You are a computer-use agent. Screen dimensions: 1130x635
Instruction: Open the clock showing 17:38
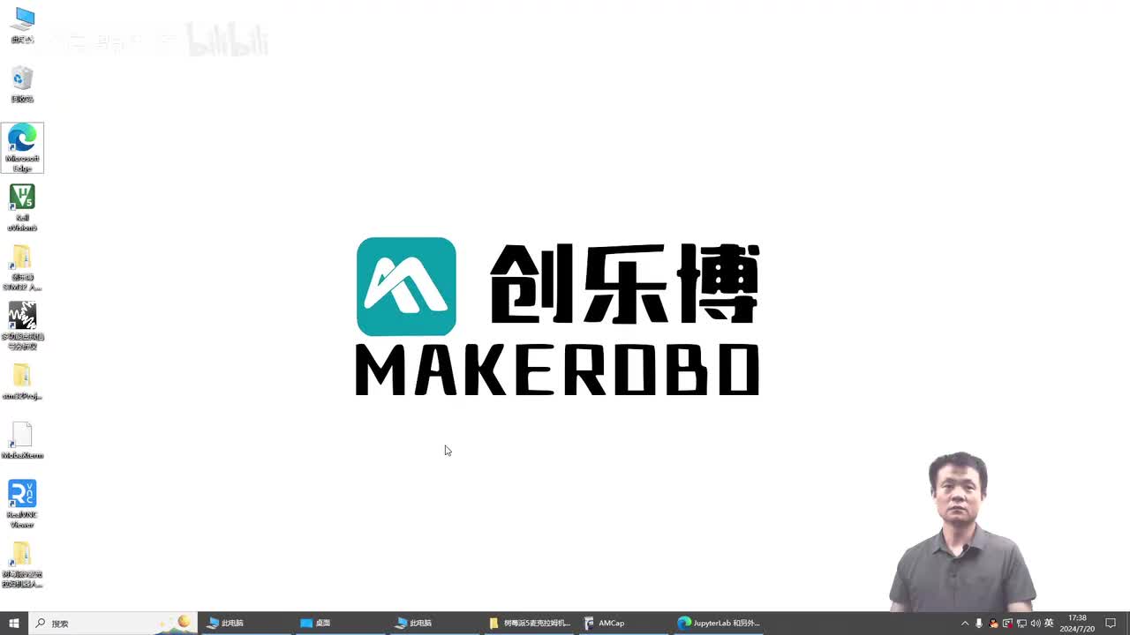[1078, 624]
